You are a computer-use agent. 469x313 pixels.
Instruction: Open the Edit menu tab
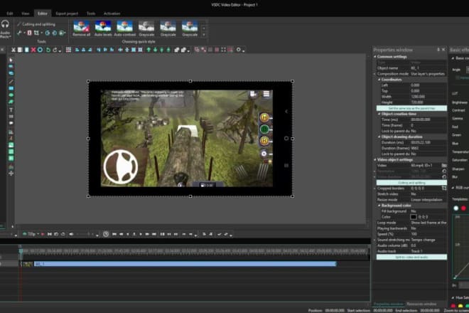click(10, 14)
